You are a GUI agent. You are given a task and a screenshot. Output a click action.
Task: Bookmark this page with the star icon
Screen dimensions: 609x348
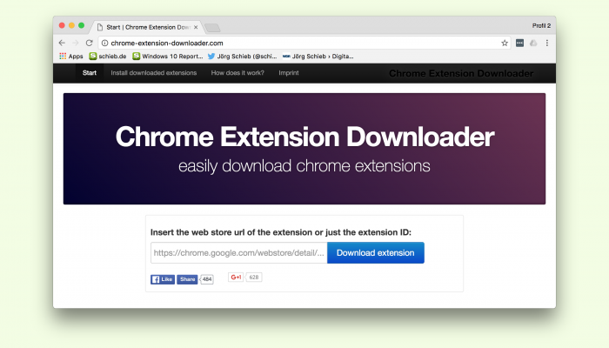[x=505, y=43]
